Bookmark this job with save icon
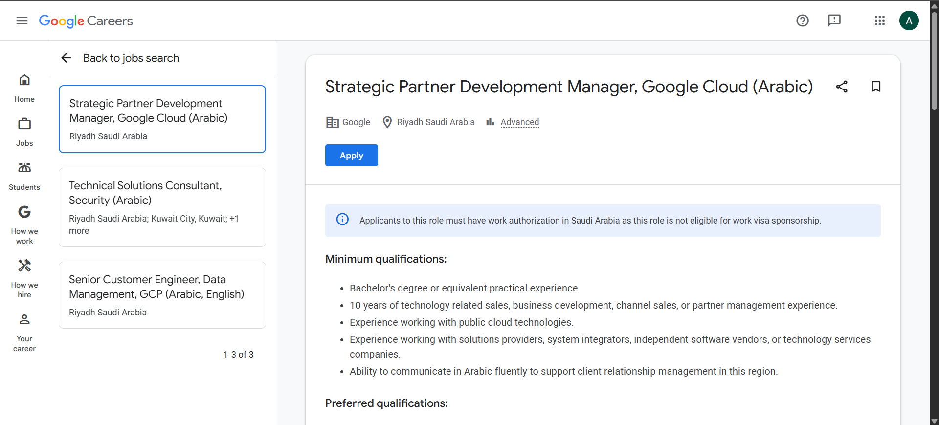 click(x=876, y=87)
